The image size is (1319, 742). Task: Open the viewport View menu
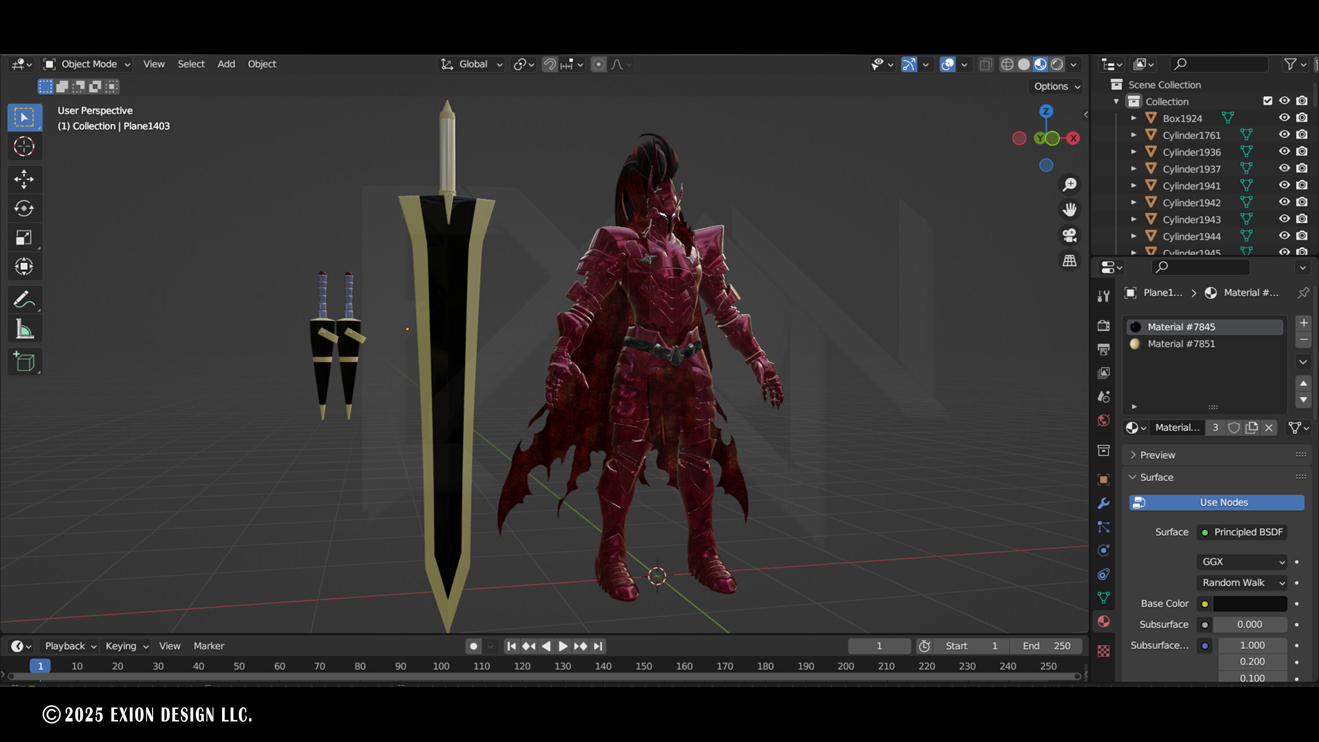click(x=153, y=64)
